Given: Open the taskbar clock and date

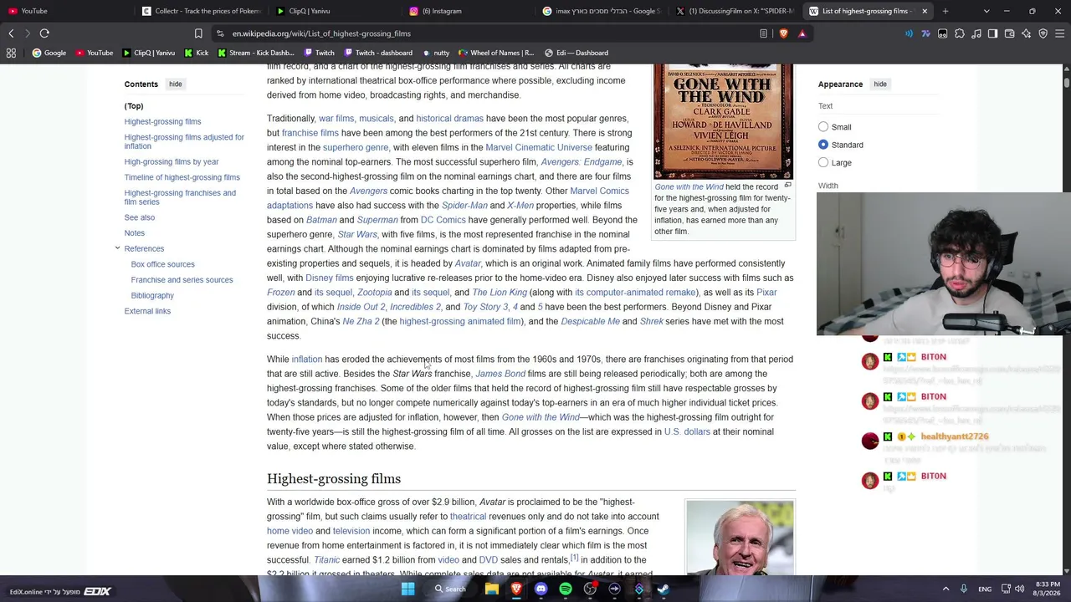Looking at the screenshot, I should pyautogui.click(x=1048, y=589).
